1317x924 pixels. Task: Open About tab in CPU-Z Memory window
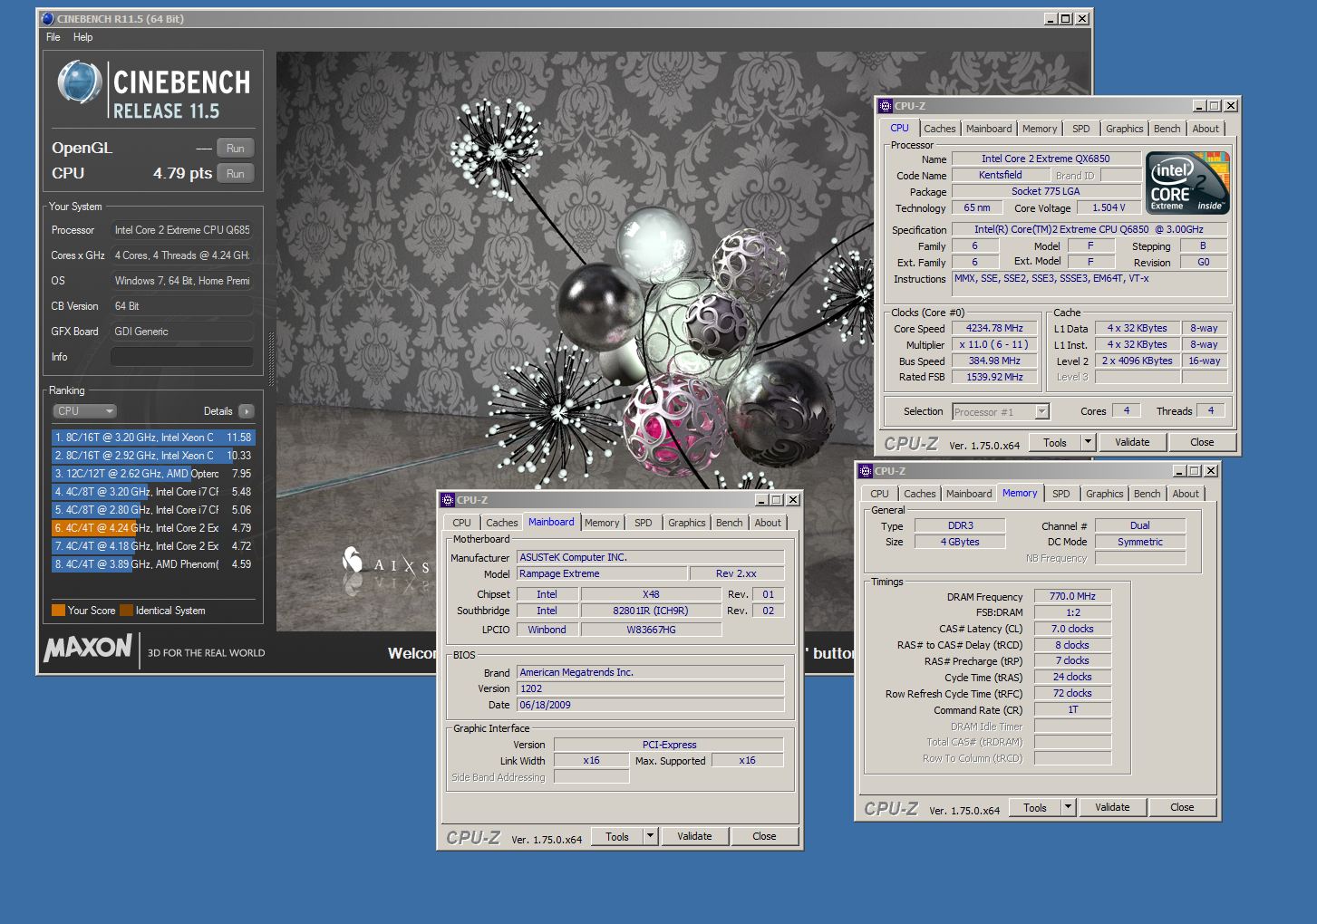click(1185, 494)
